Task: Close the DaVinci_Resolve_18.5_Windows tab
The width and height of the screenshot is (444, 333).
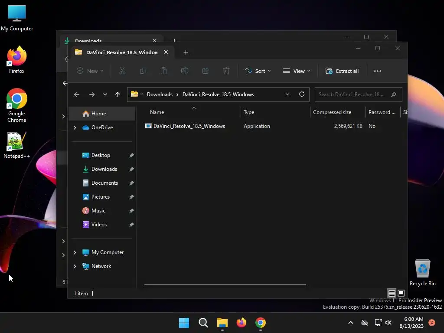Action: [166, 52]
